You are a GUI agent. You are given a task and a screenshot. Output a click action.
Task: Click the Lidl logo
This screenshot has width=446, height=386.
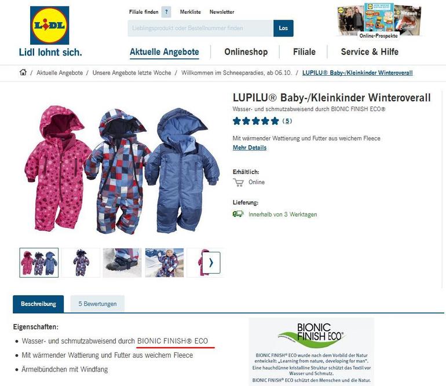(x=49, y=25)
